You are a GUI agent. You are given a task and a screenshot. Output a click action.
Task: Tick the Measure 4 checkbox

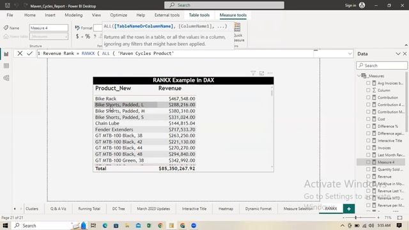[368, 162]
